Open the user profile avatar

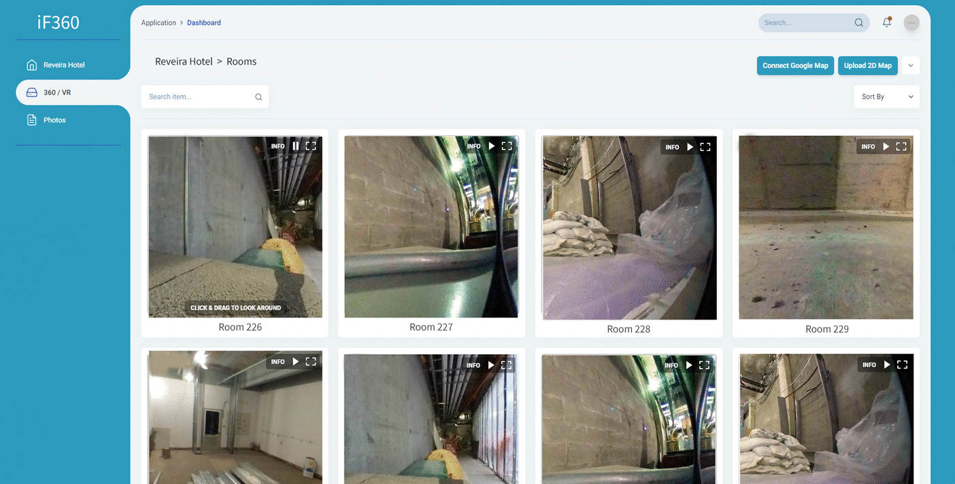click(911, 22)
